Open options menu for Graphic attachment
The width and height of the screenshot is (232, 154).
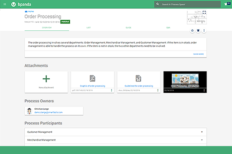(x=112, y=90)
